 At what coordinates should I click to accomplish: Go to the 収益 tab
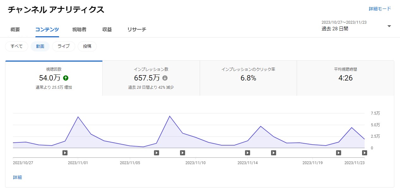[107, 30]
